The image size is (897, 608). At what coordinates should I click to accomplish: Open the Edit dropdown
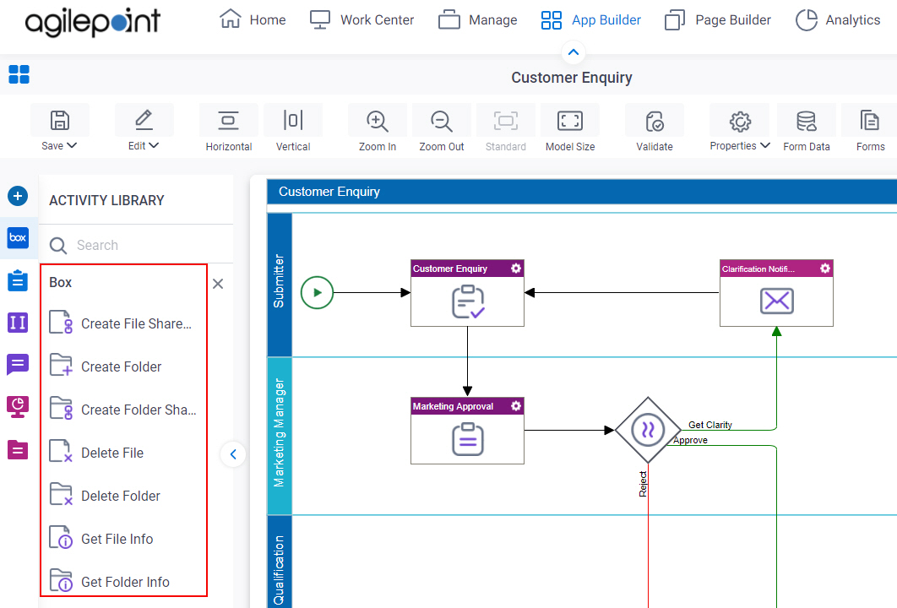[x=144, y=146]
